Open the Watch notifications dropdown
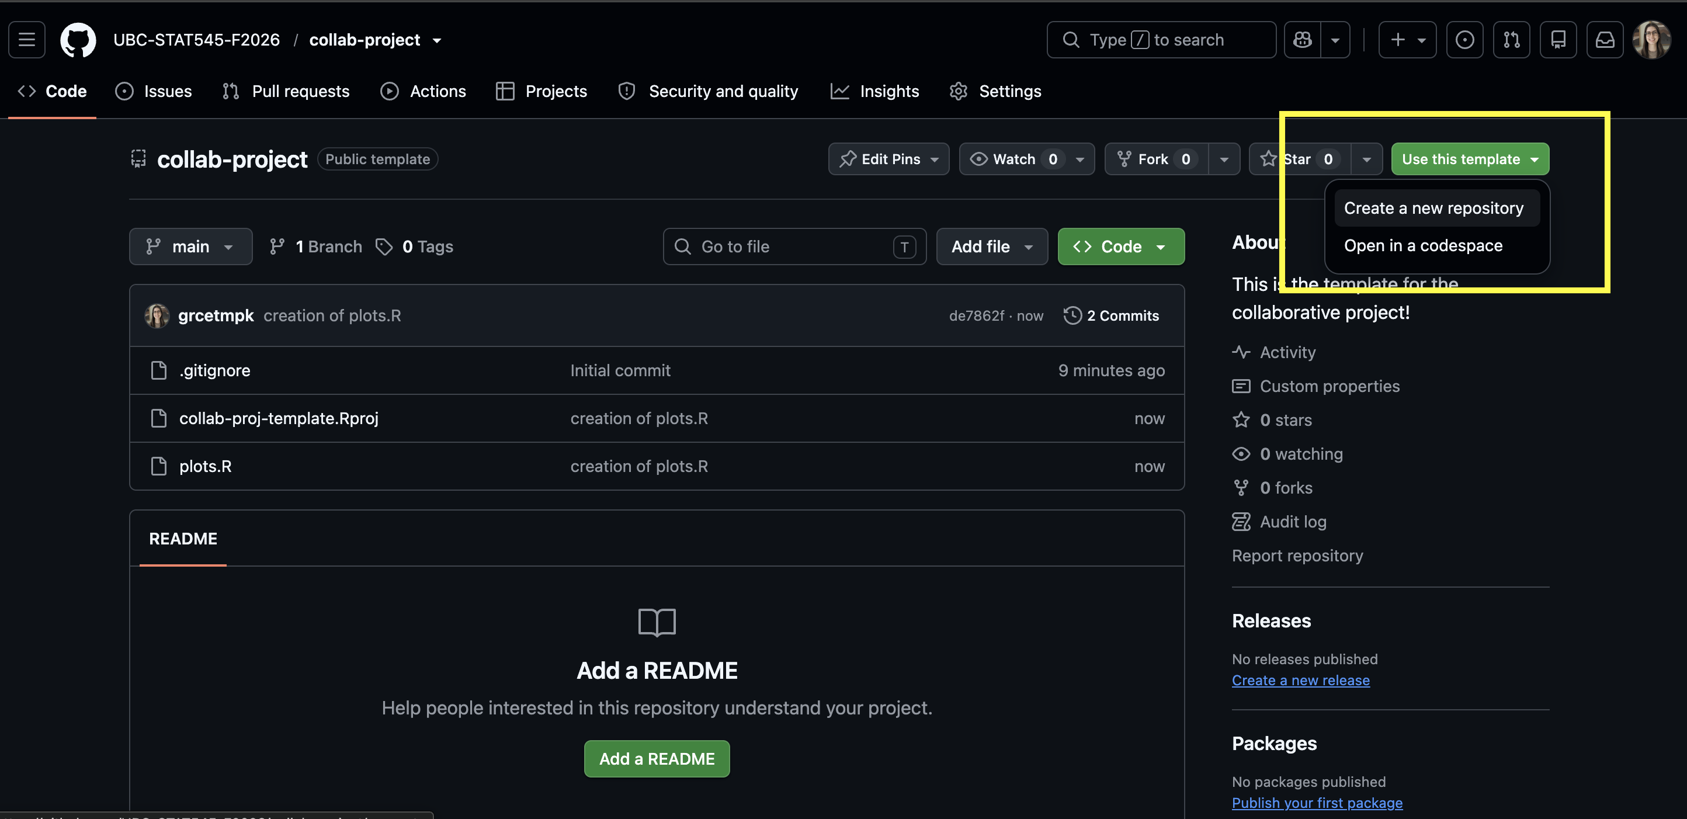Screen dimensions: 1687x819 click(1026, 159)
